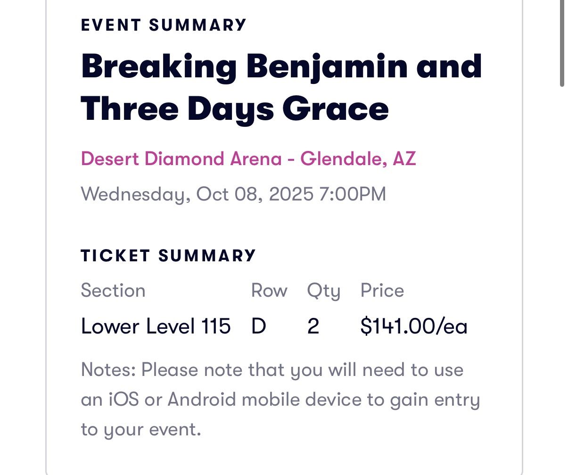Viewport: 568px width, 475px height.
Task: Click the Notes label in the ticket notes
Action: pyautogui.click(x=108, y=370)
